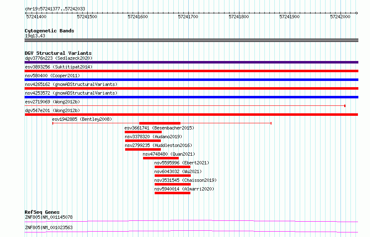Click the thick red esv1942885 inner bar
Viewport: 370px width, 237px height.
[x=160, y=123]
